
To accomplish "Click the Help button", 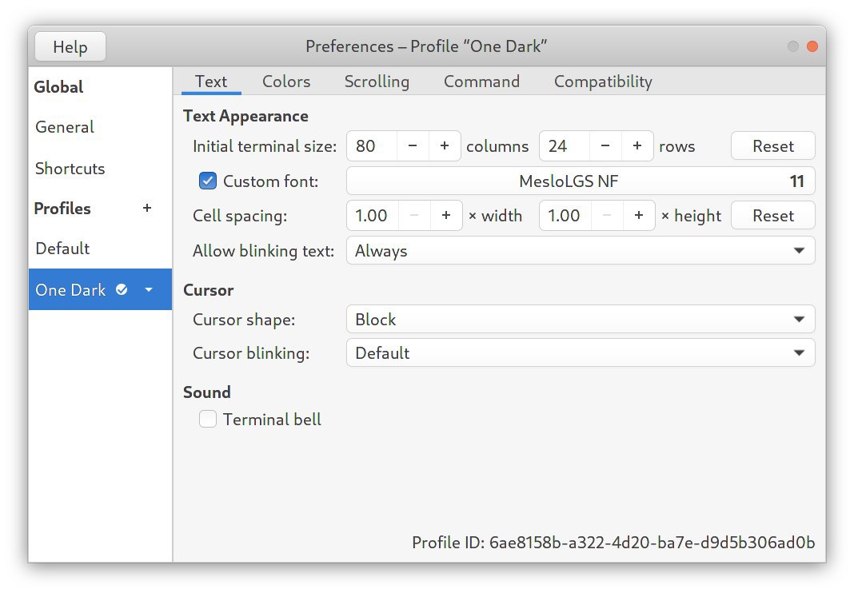I will click(70, 47).
